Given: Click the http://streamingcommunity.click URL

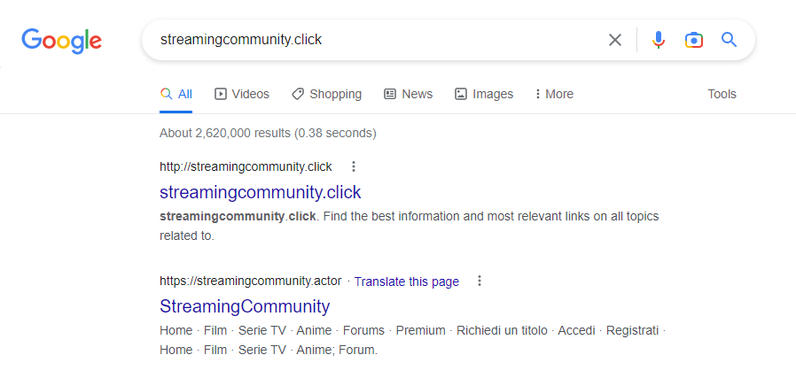Looking at the screenshot, I should (246, 166).
